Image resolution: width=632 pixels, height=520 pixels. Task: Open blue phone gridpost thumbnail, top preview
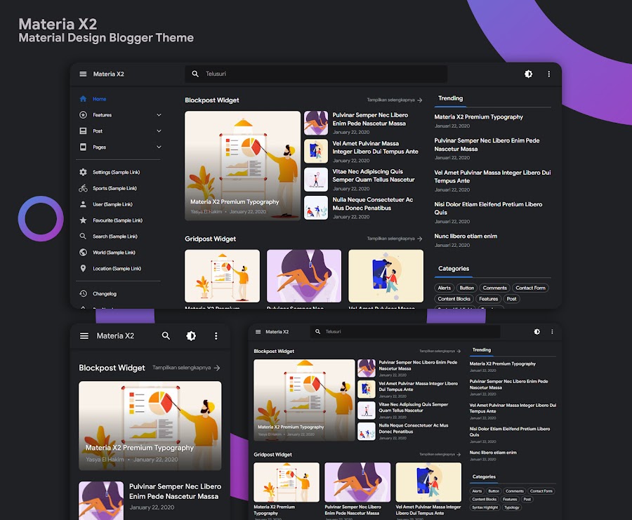coord(386,276)
